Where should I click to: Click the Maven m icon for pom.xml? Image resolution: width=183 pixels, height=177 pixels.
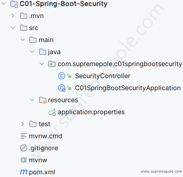(24, 172)
